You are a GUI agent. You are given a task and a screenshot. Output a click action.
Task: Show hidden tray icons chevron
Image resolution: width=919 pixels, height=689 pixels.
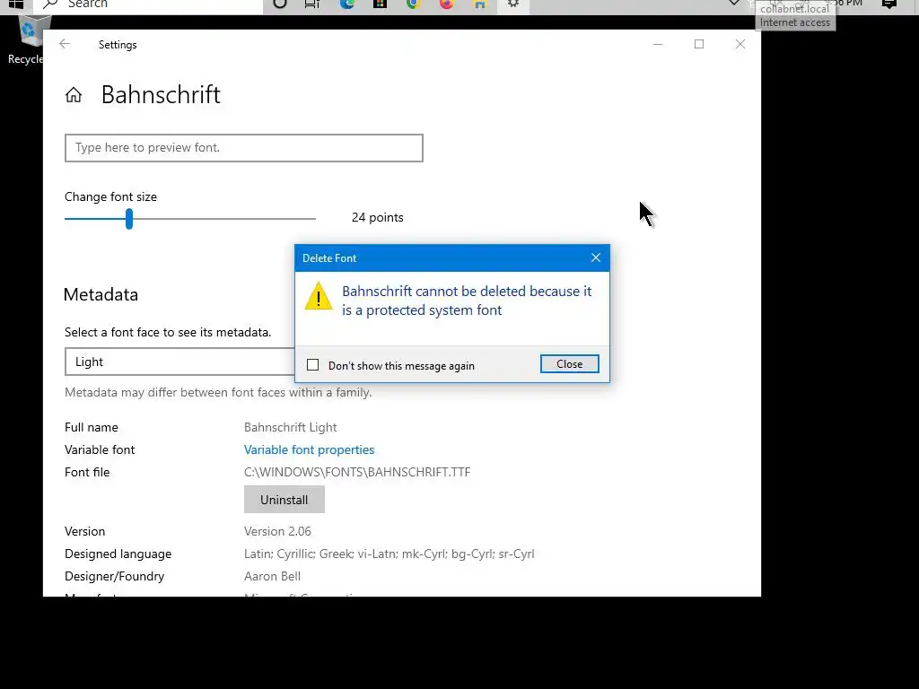tap(733, 3)
